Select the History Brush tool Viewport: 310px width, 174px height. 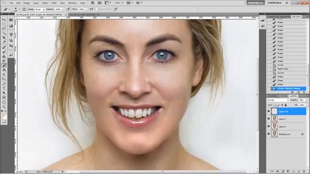pos(4,61)
